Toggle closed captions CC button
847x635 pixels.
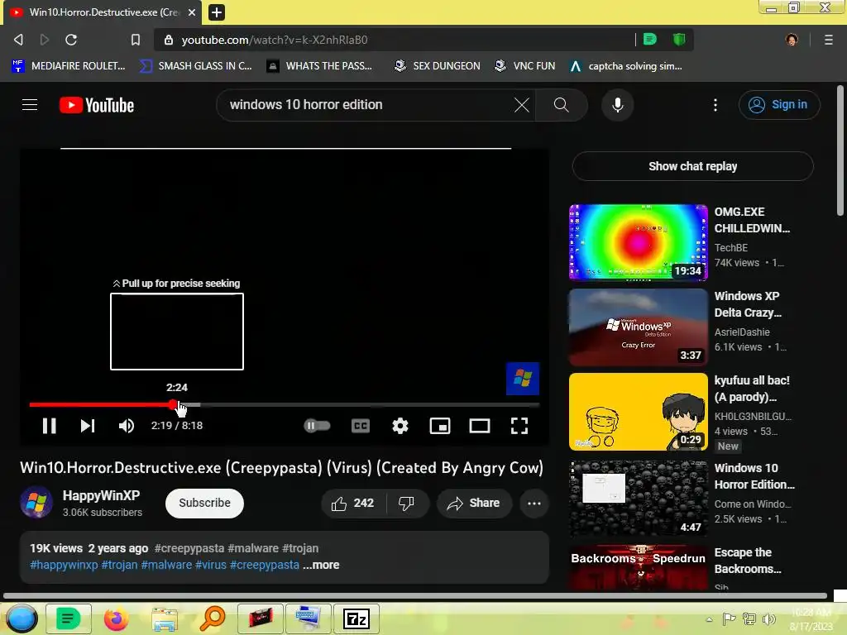tap(361, 426)
